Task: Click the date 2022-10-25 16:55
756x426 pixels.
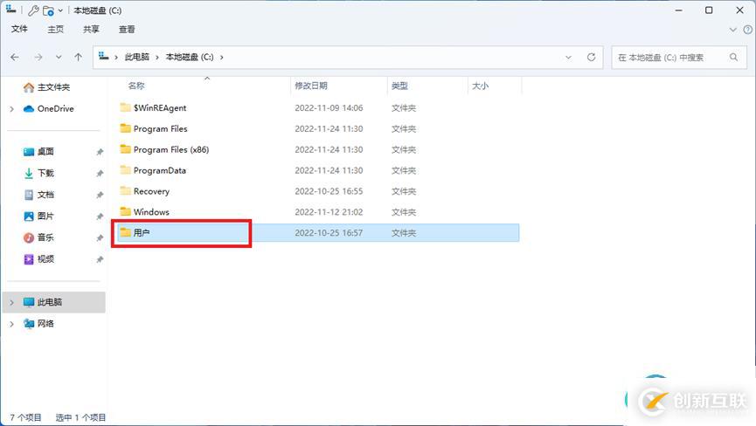Action: point(329,191)
